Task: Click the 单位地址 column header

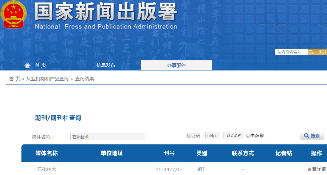Action: tap(112, 153)
